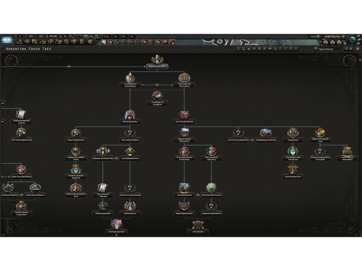
Task: Open the army helmet icon in top bar
Action: click(x=90, y=42)
